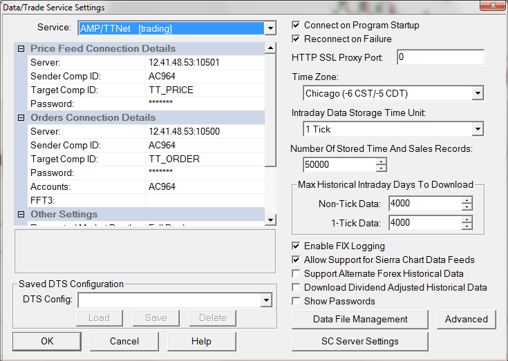Close the Data/Trade Service Settings window

(492, 6)
